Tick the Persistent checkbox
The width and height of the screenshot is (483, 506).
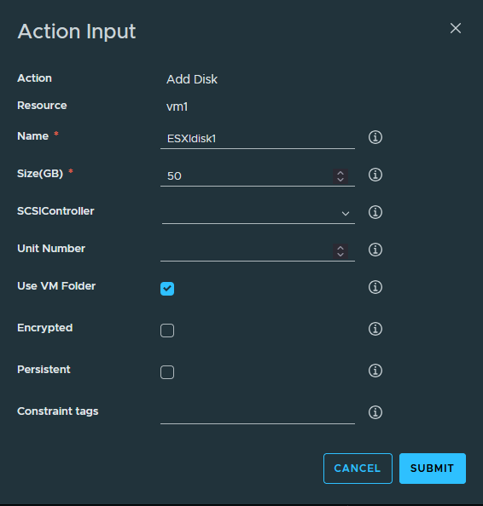pyautogui.click(x=167, y=372)
